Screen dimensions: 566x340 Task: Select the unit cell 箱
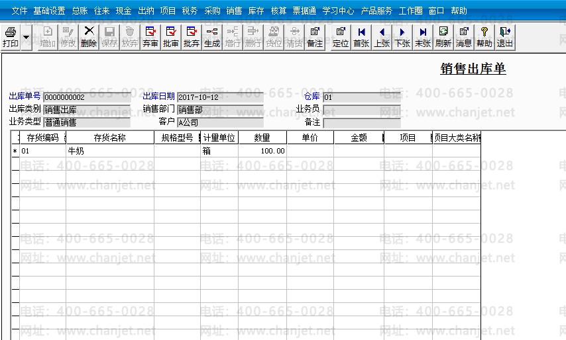click(219, 151)
